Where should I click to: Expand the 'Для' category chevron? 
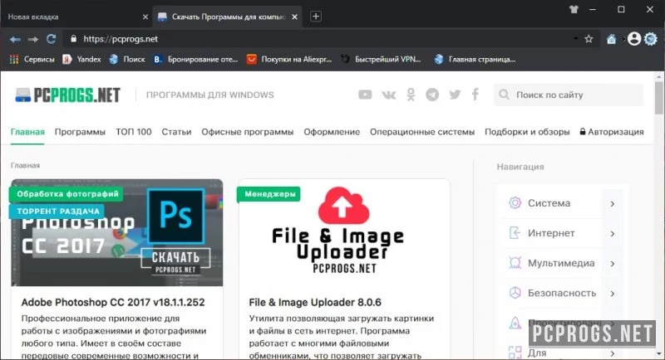pyautogui.click(x=613, y=353)
